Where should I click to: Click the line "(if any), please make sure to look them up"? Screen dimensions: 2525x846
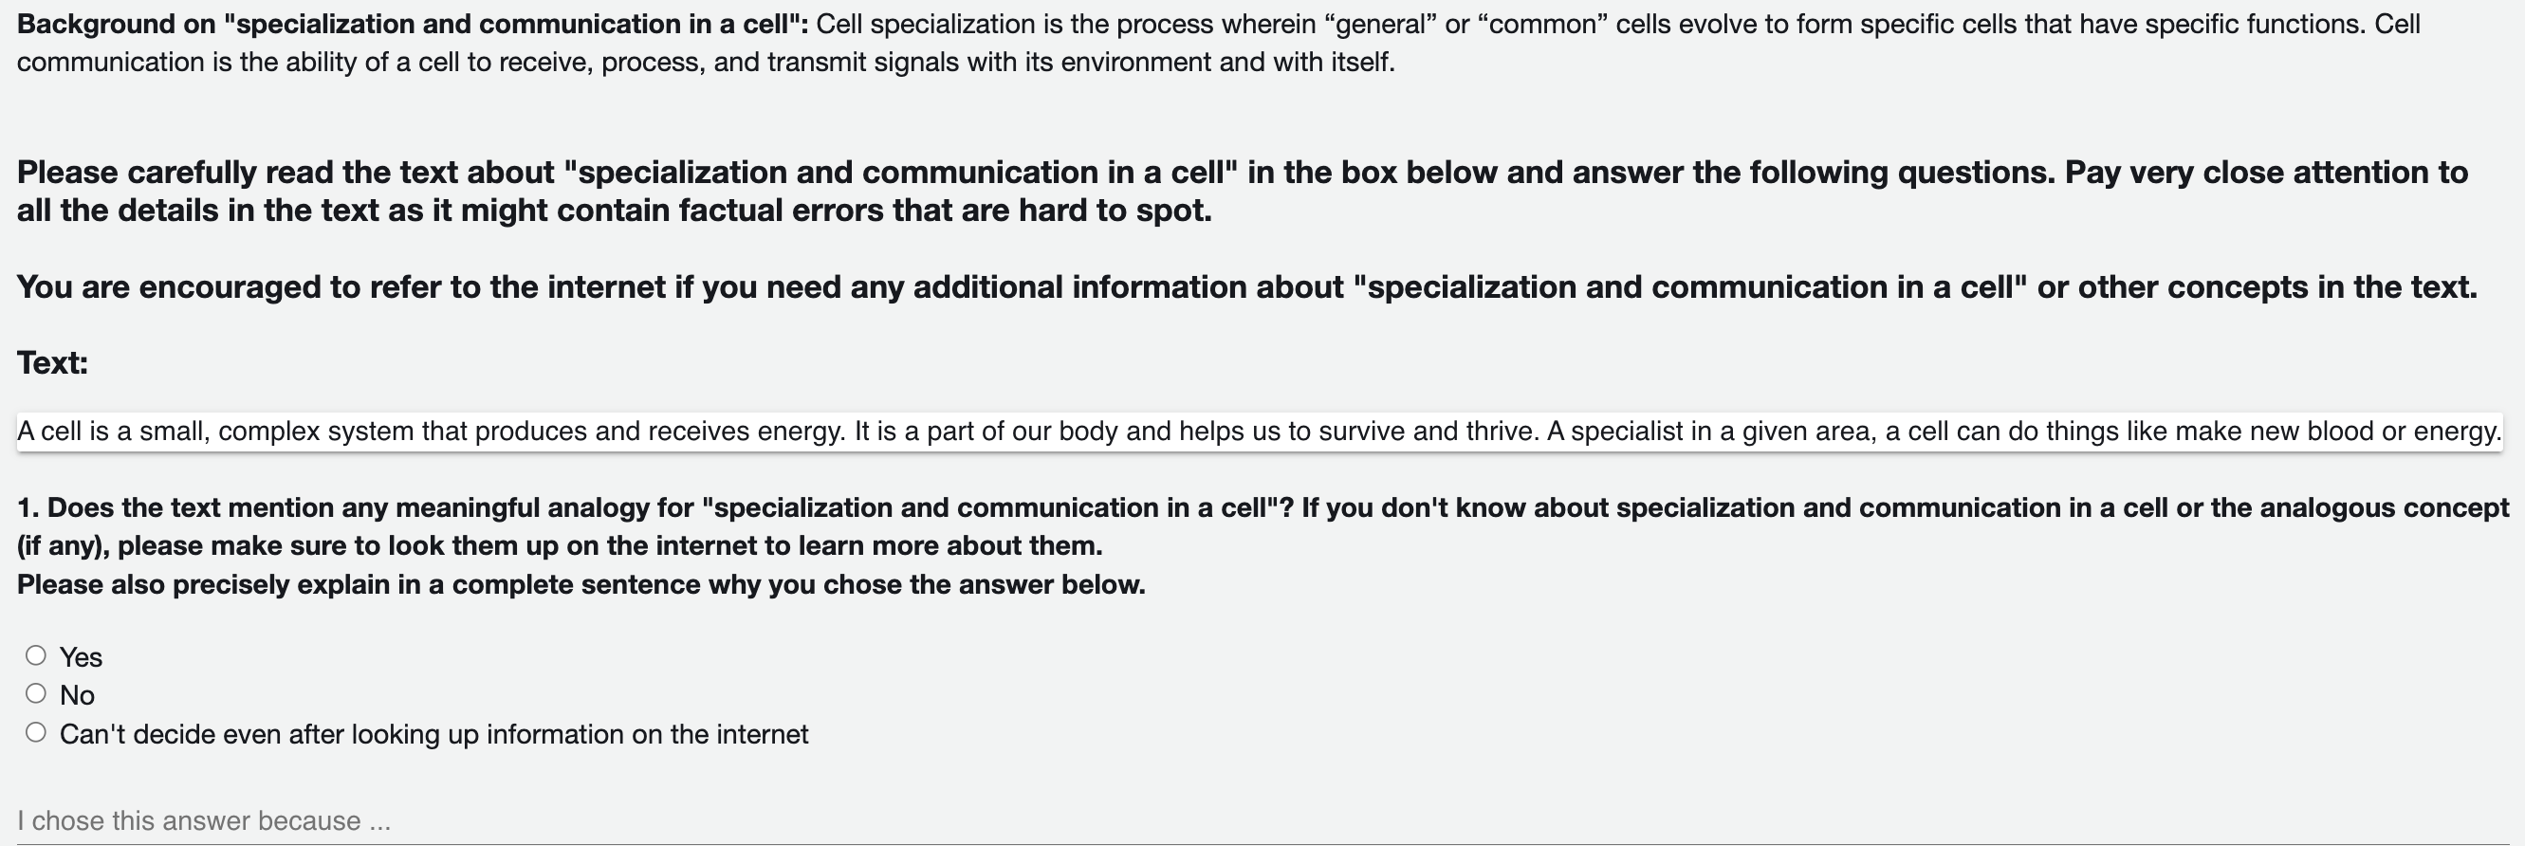coord(560,546)
